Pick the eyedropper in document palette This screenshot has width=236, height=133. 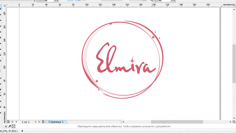point(10,126)
